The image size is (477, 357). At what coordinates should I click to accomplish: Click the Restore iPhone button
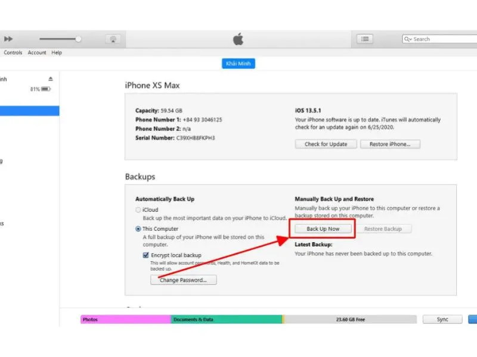coord(390,144)
